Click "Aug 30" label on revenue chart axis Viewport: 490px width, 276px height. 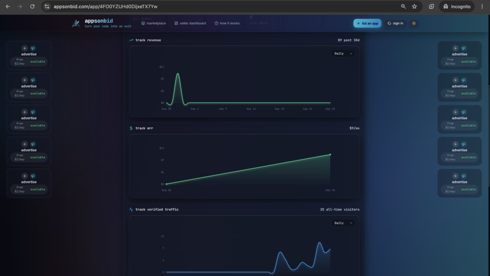point(166,109)
